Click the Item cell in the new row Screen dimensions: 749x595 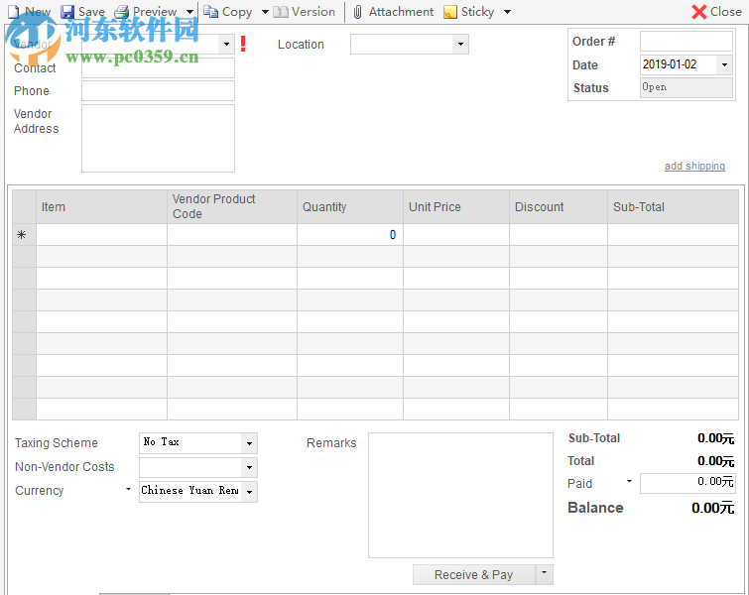click(x=102, y=234)
